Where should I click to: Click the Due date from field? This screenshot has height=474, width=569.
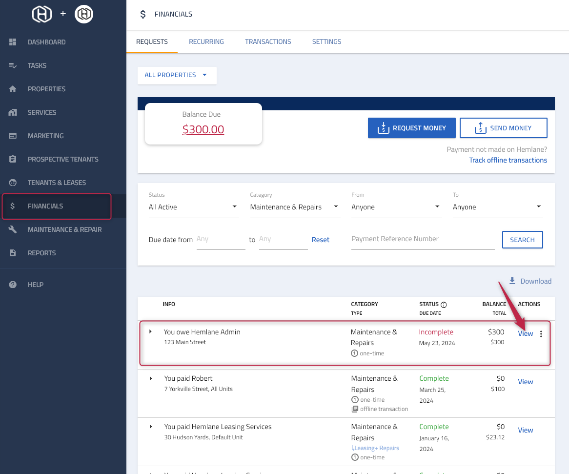click(x=221, y=240)
